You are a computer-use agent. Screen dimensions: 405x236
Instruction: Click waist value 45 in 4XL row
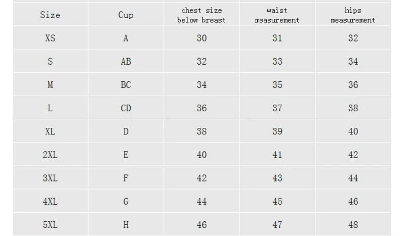pos(277,202)
